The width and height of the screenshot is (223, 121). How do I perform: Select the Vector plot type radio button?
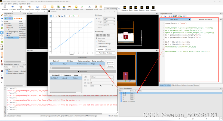pos(97,28)
